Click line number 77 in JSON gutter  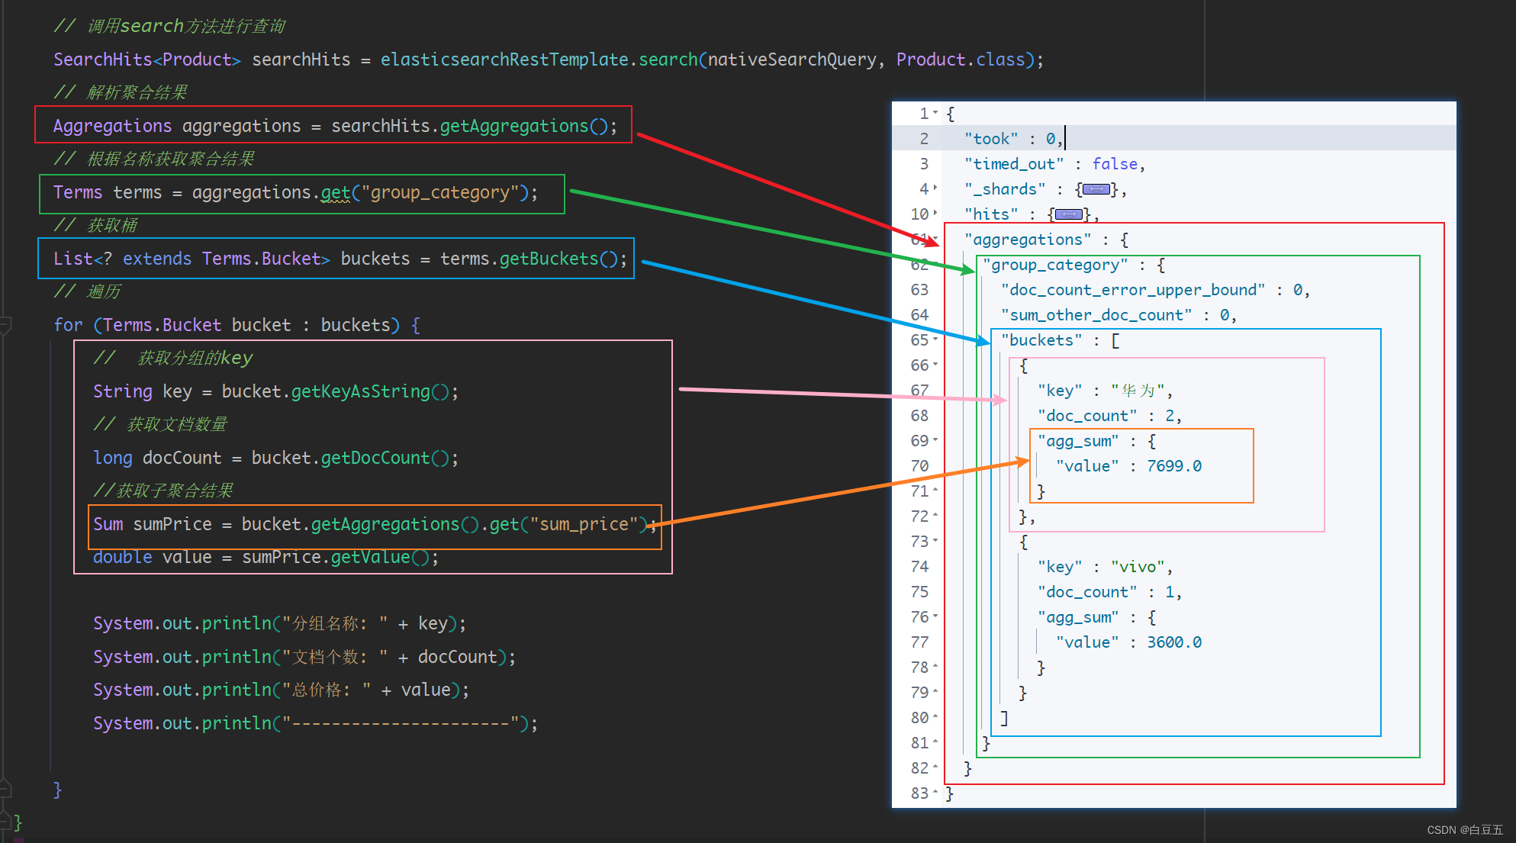pos(919,642)
